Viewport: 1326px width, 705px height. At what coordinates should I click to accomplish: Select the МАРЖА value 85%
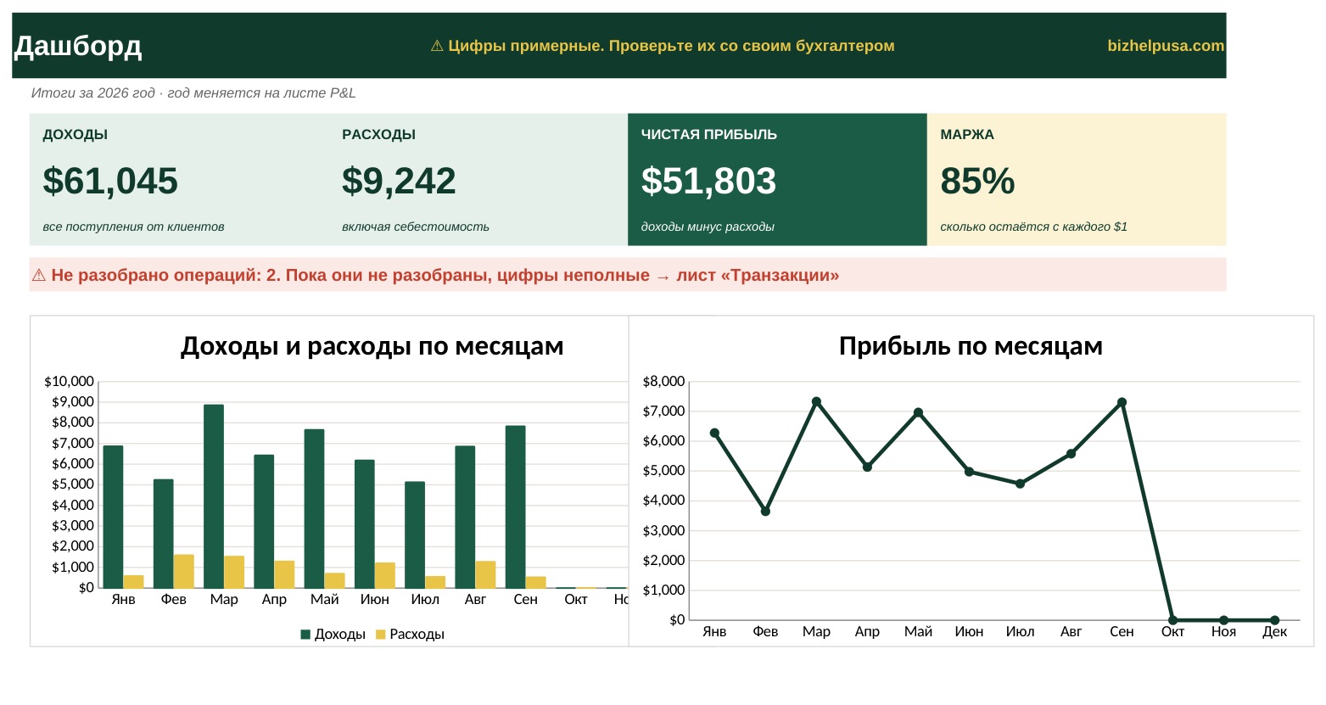[x=977, y=181]
